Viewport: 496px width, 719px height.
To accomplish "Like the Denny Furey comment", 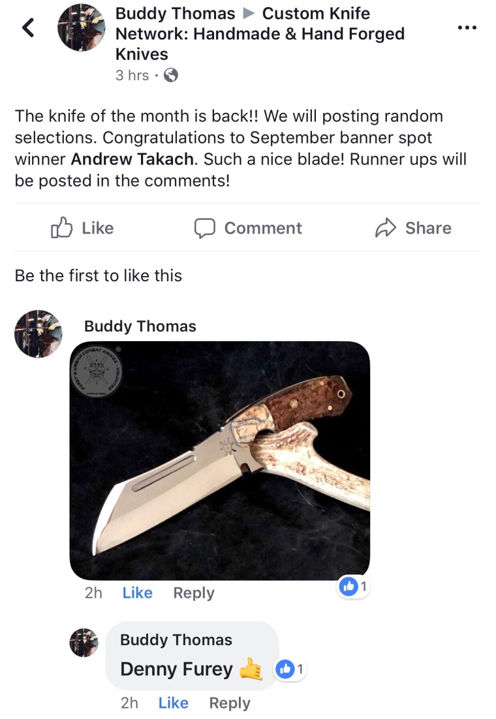I will (173, 703).
